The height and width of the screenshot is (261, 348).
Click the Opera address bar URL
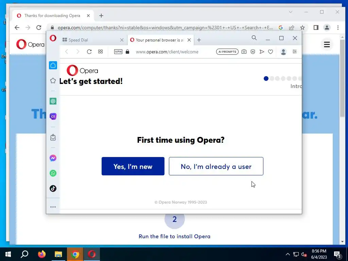pyautogui.click(x=167, y=52)
